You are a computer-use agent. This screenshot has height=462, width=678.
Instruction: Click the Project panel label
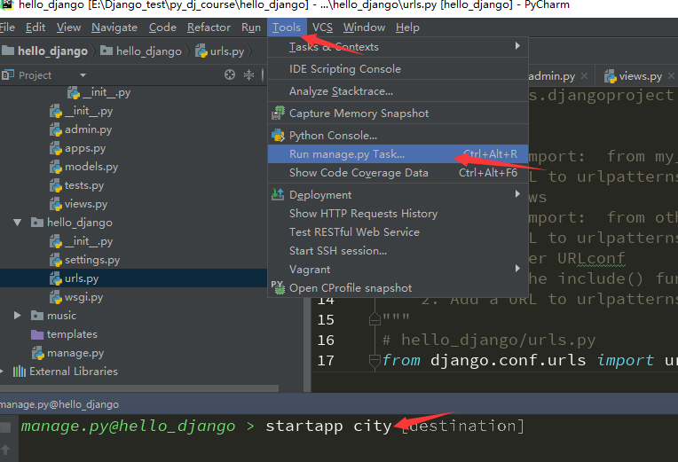click(x=35, y=75)
